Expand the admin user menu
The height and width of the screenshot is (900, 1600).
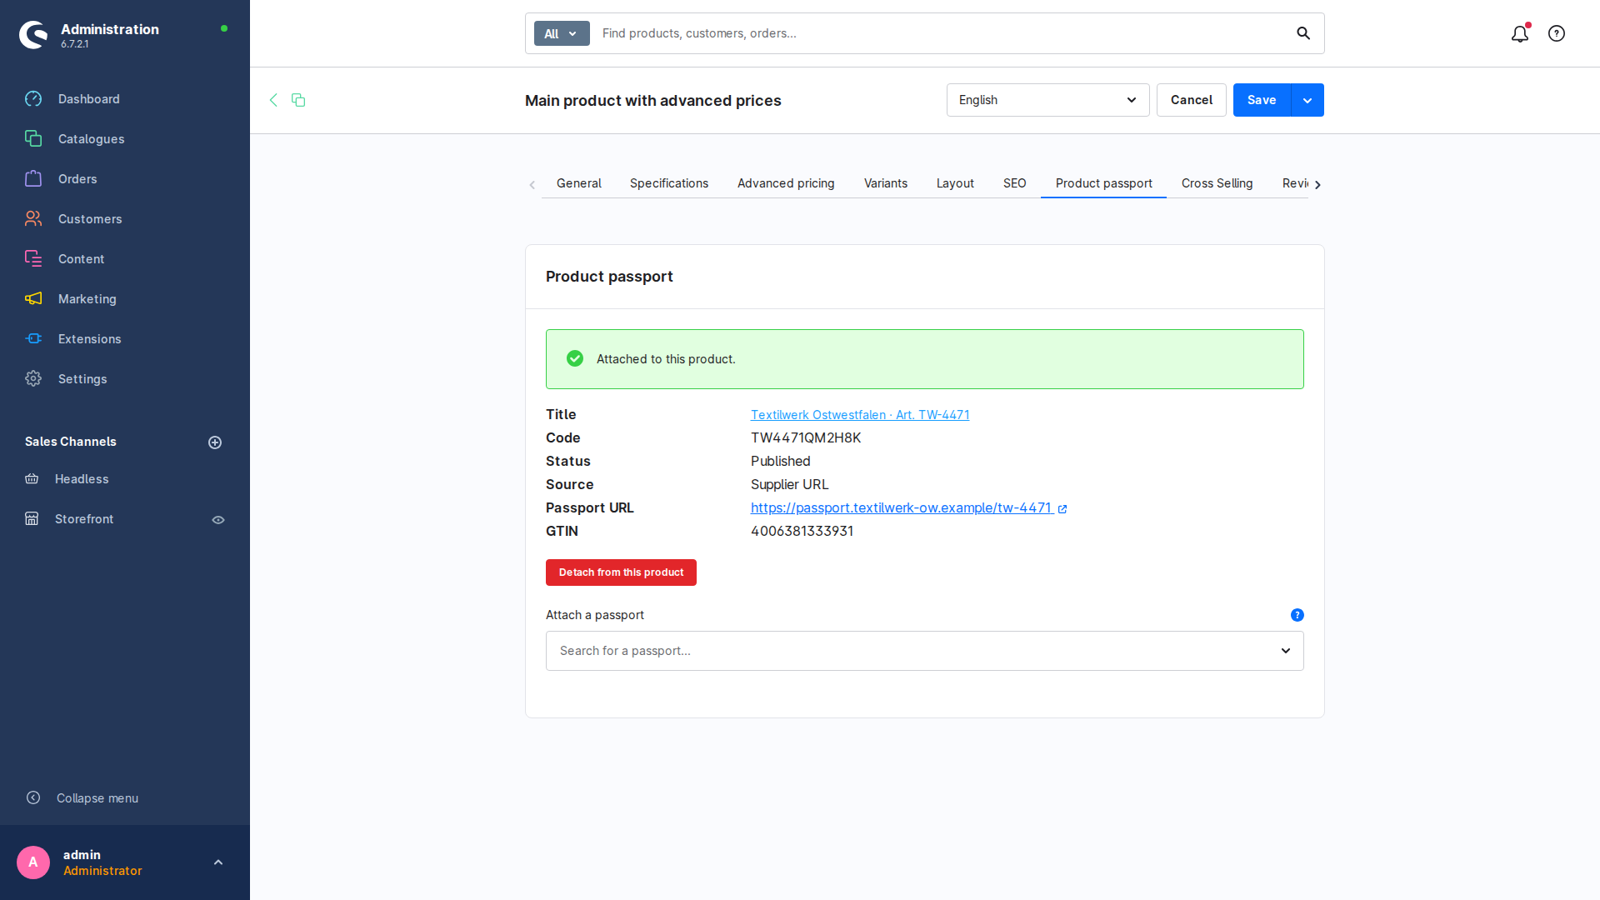pyautogui.click(x=218, y=862)
